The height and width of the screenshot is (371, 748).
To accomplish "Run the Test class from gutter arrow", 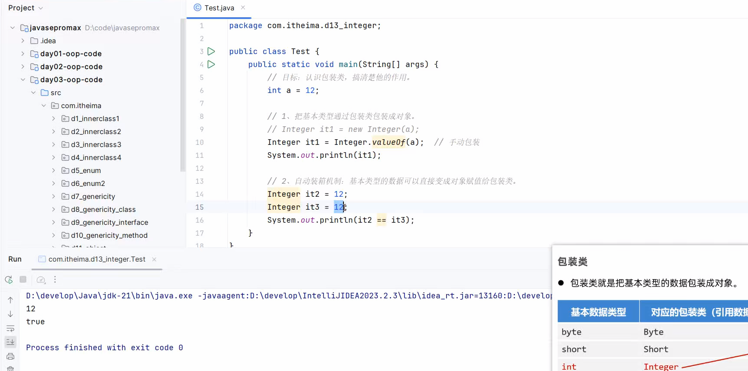I will coord(211,51).
